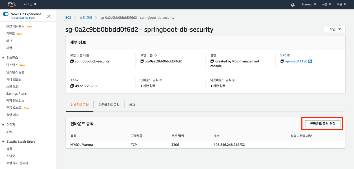The image size is (354, 169).
Task: Copy the security group ID value
Action: point(142,61)
